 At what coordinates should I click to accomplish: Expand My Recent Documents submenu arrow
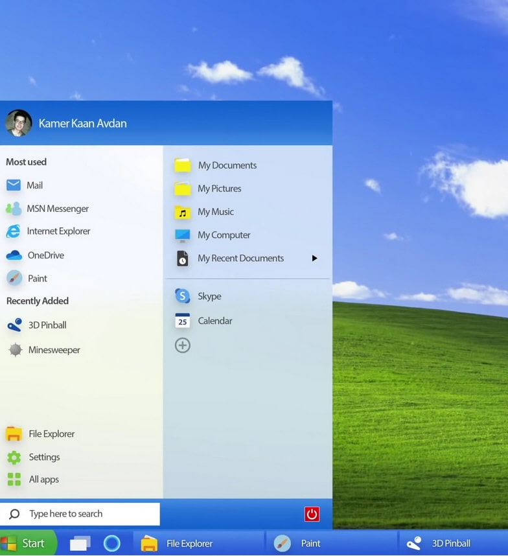pyautogui.click(x=314, y=259)
